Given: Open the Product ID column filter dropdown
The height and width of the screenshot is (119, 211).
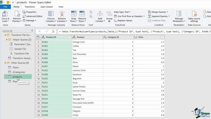Looking at the screenshot, I should 70,37.
